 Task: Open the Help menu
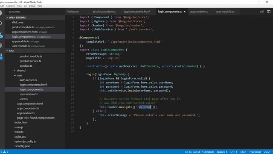pos(40,6)
